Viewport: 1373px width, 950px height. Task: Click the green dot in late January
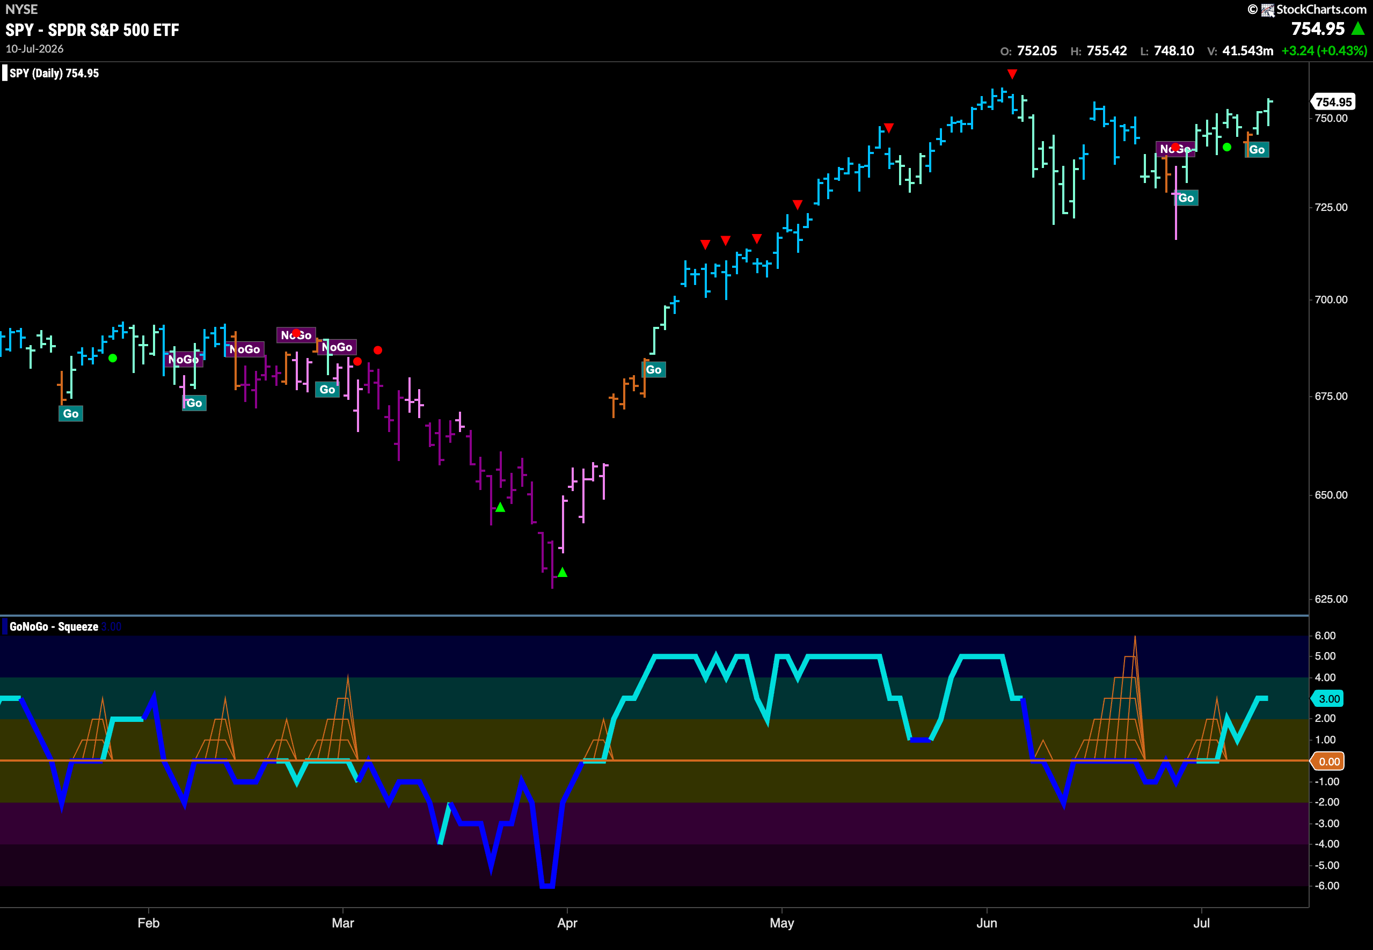pyautogui.click(x=113, y=359)
